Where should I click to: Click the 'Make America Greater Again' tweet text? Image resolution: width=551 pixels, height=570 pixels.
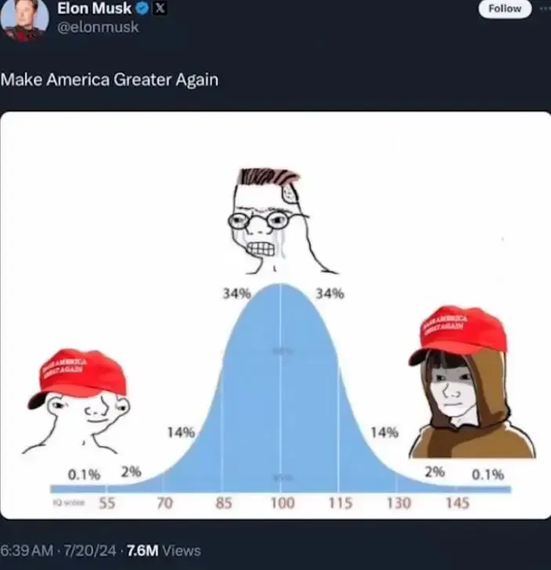(110, 80)
